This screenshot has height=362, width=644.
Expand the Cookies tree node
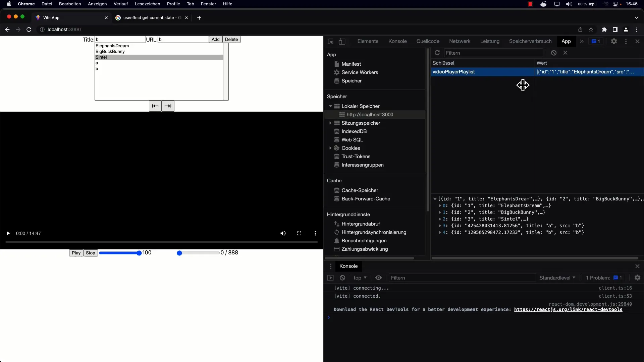(x=330, y=148)
